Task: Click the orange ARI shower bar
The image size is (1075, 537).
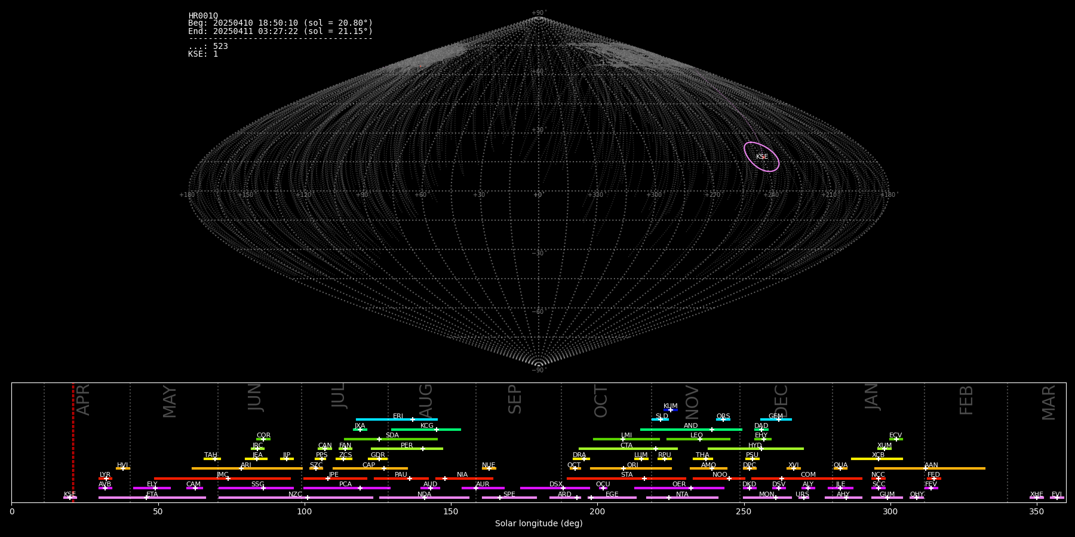Action: coord(247,468)
